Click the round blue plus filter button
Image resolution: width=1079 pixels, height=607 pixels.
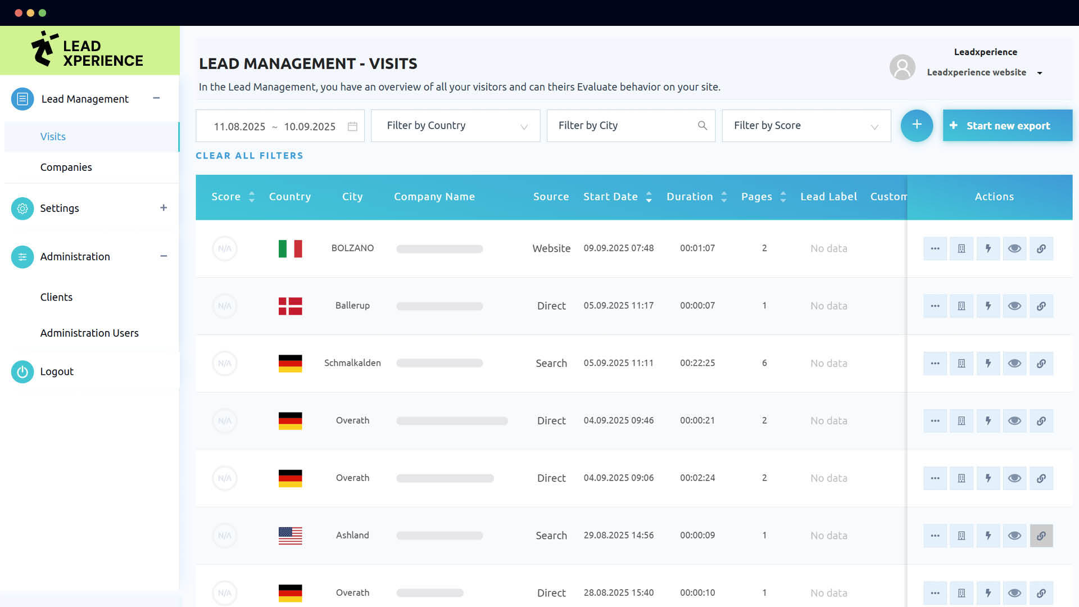pos(917,125)
